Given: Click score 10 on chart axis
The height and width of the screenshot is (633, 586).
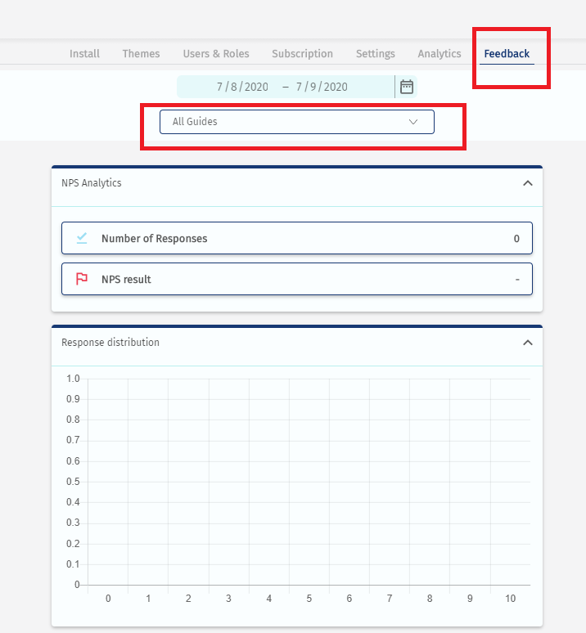Looking at the screenshot, I should point(511,599).
